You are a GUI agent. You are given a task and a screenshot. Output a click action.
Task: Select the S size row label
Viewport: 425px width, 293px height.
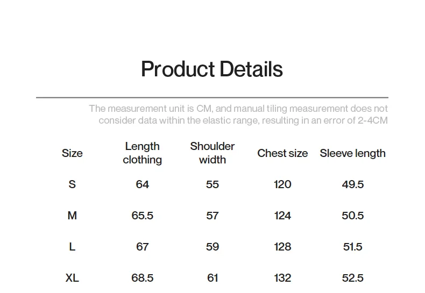point(72,184)
